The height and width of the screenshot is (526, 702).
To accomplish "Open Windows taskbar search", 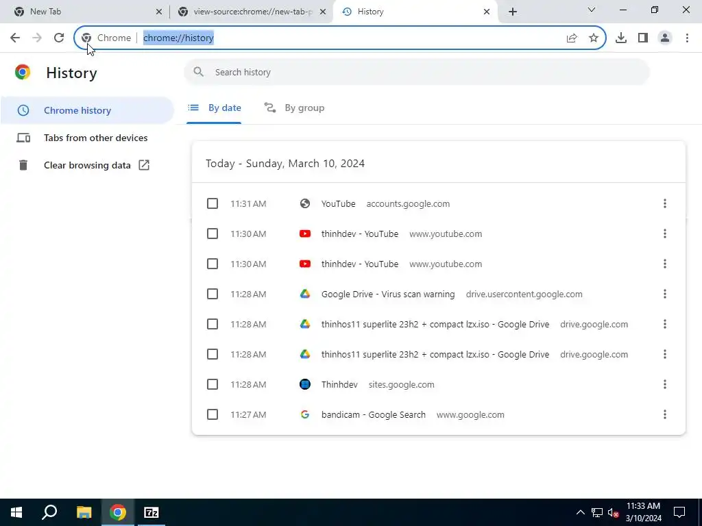I will 49,512.
